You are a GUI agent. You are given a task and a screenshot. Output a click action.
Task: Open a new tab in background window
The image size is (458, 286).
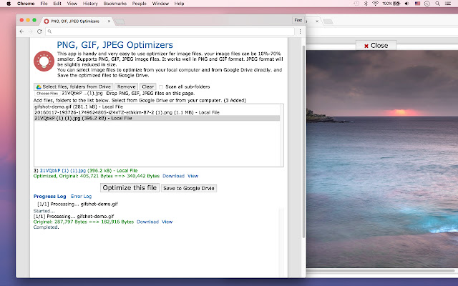[328, 21]
